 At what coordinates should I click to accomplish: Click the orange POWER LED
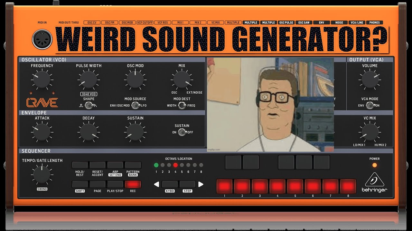pos(374,165)
